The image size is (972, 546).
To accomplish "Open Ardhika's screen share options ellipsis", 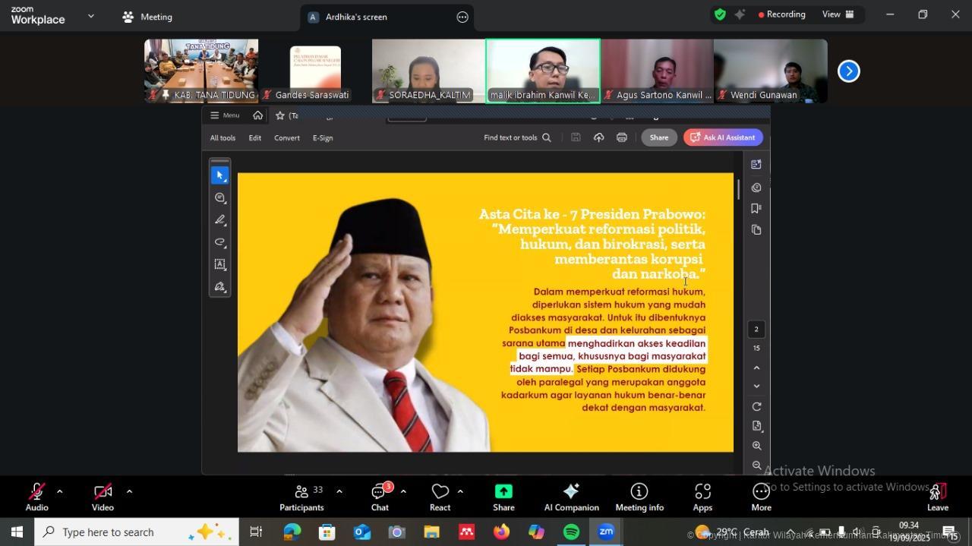I will click(x=462, y=17).
